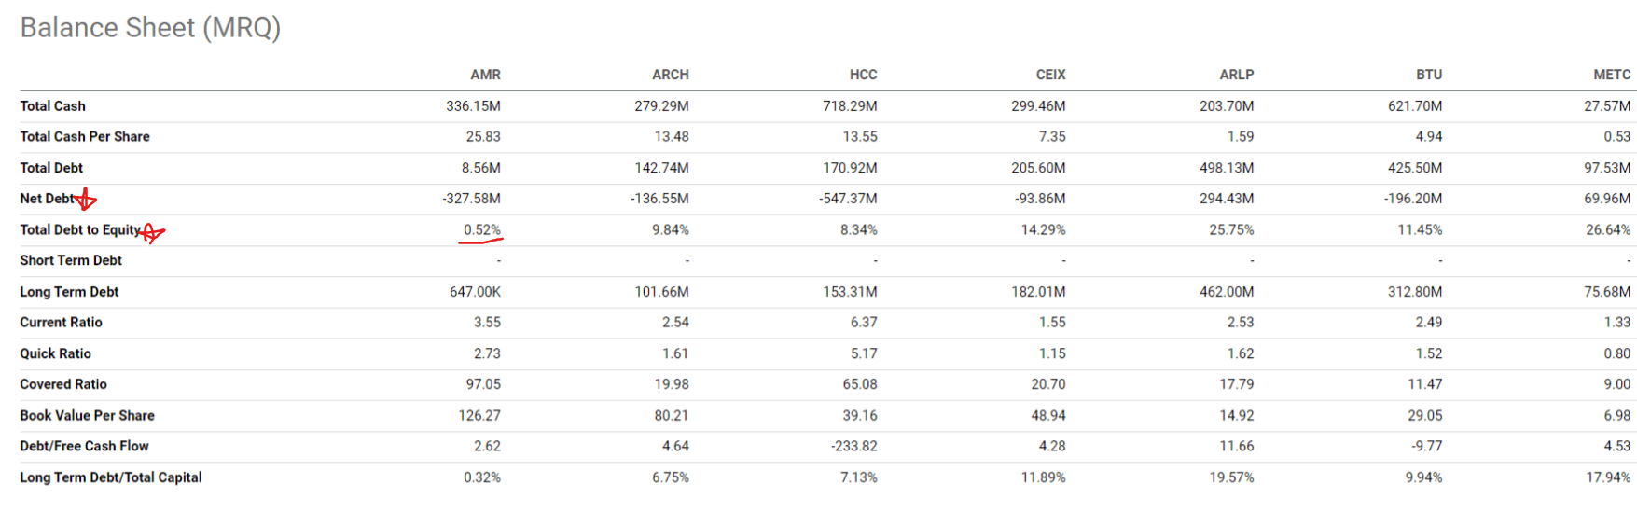1637x512 pixels.
Task: Select the BTU ticker header
Action: (1428, 75)
